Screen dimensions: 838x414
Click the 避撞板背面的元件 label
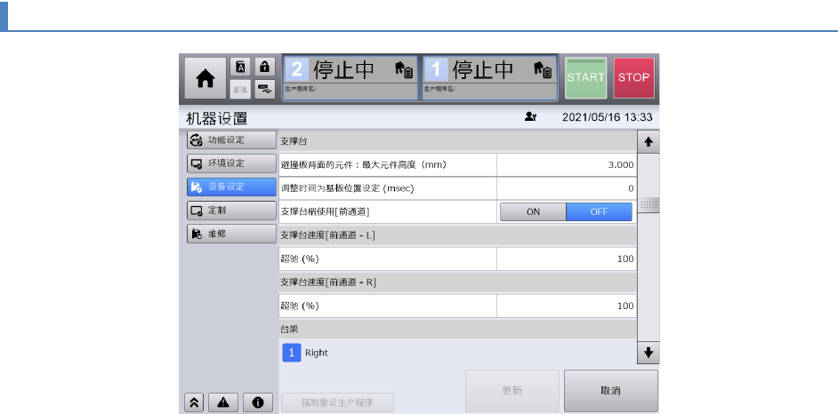pyautogui.click(x=364, y=165)
